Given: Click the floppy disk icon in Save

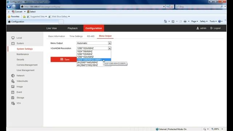Looking at the screenshot, I should [62, 59].
